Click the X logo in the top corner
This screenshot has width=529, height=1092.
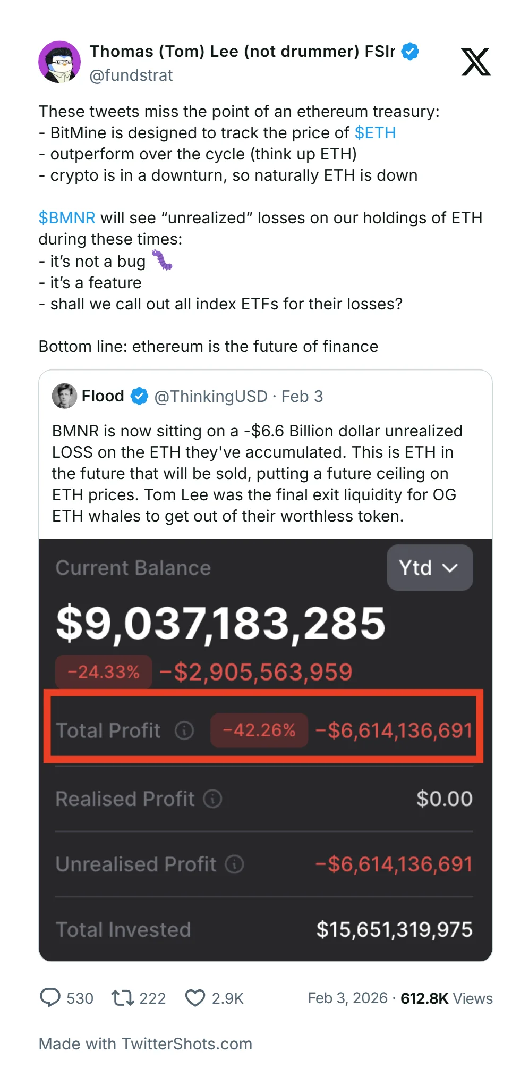476,62
